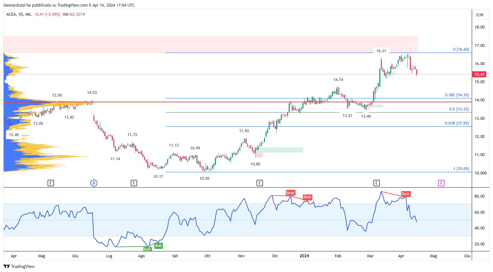Click the 14.03 pivot high label
Screen dimensions: 493x272
coord(92,93)
